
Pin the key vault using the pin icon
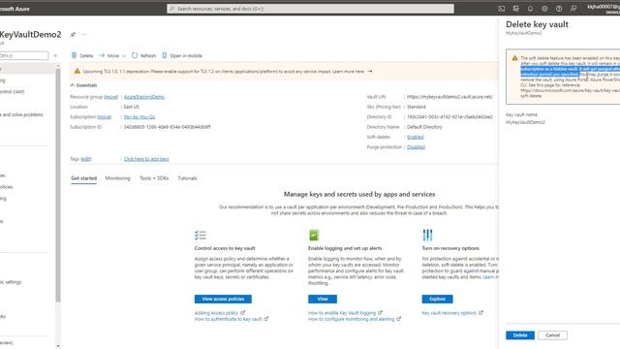[73, 35]
